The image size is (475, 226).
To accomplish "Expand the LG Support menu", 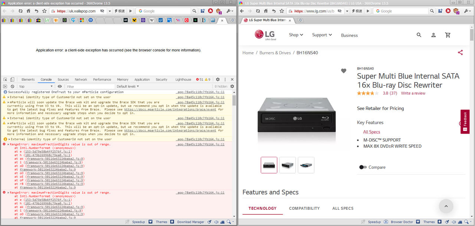I will [322, 35].
